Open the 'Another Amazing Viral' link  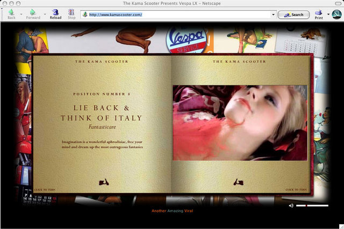[x=172, y=211]
